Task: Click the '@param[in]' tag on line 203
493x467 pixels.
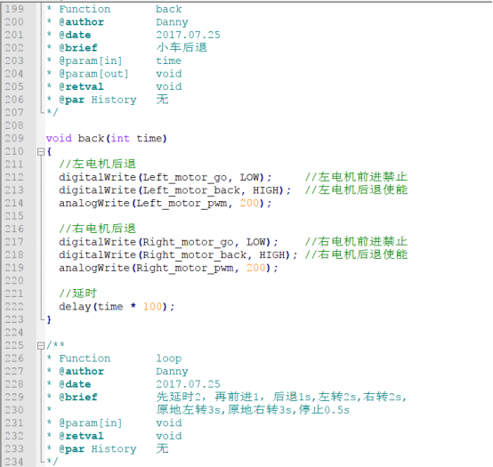Action: [91, 60]
